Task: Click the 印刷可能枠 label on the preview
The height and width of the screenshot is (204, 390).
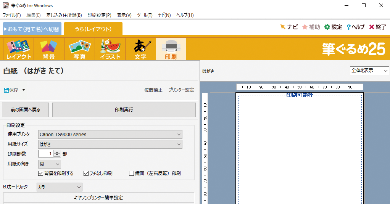Action: click(x=300, y=95)
